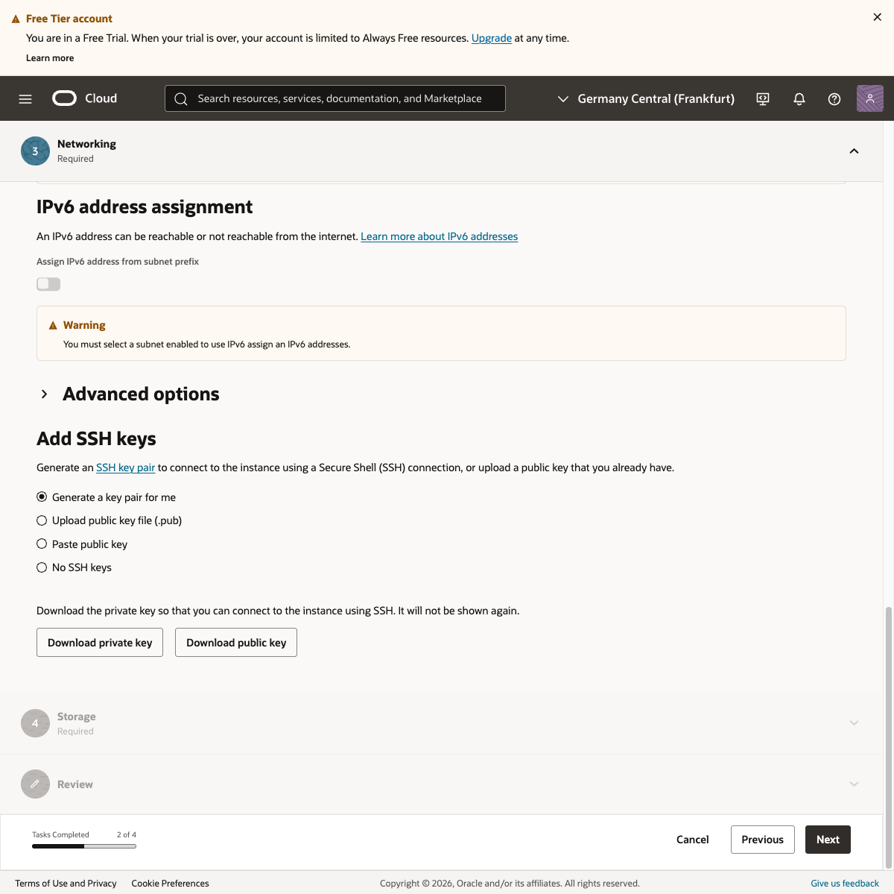Screen dimensions: 894x894
Task: Expand the Storage step
Action: coord(854,723)
